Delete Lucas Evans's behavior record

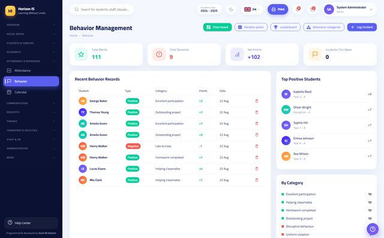coord(257,169)
